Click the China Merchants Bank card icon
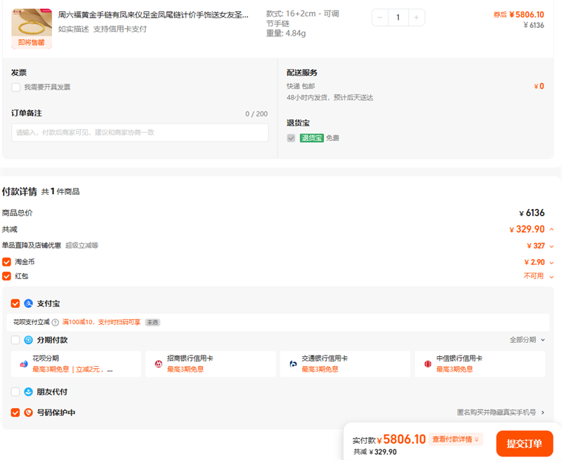This screenshot has width=562, height=460. coord(158,364)
